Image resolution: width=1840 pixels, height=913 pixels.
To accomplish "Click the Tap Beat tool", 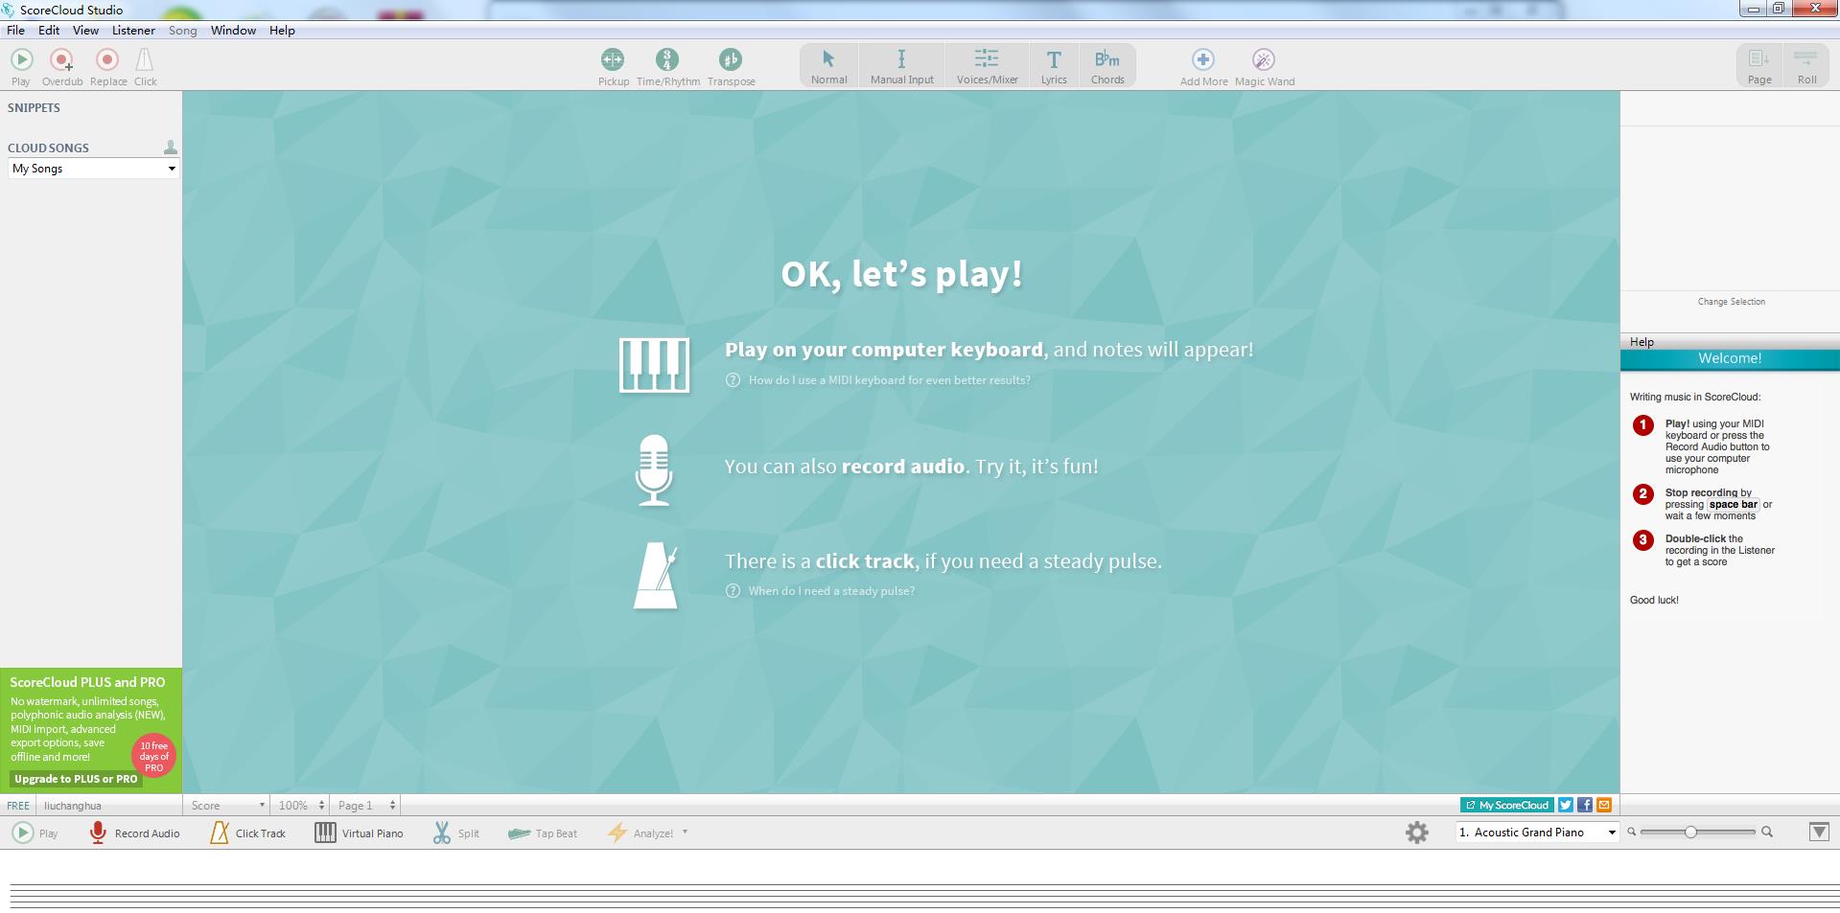I will (x=543, y=833).
